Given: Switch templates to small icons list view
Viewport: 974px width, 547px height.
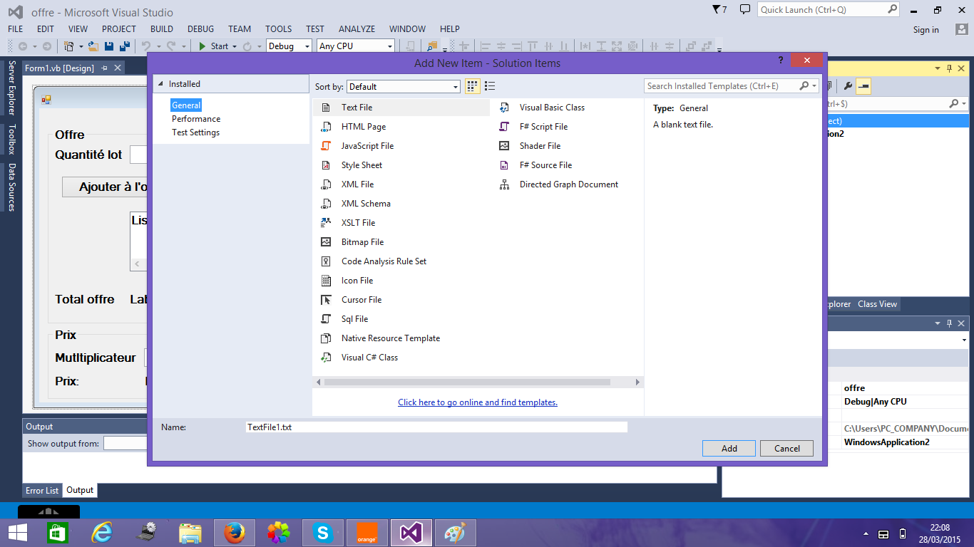Looking at the screenshot, I should point(490,86).
